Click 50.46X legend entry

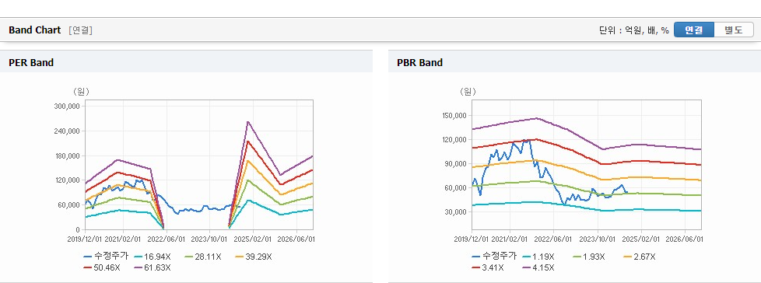[x=100, y=267]
